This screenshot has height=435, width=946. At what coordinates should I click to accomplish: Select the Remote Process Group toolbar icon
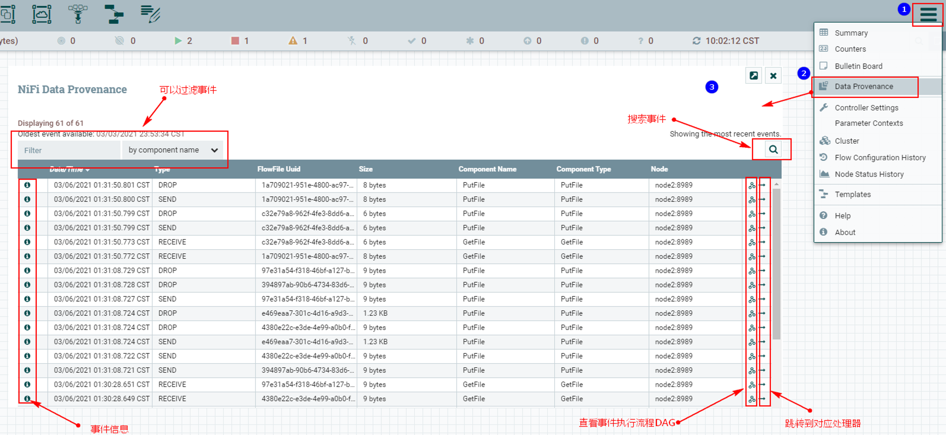click(x=42, y=14)
